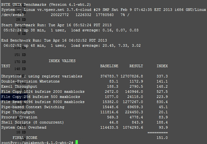207x144 pixels.
Task: Click the 'FINAL SCORE' label
Action: point(25,138)
